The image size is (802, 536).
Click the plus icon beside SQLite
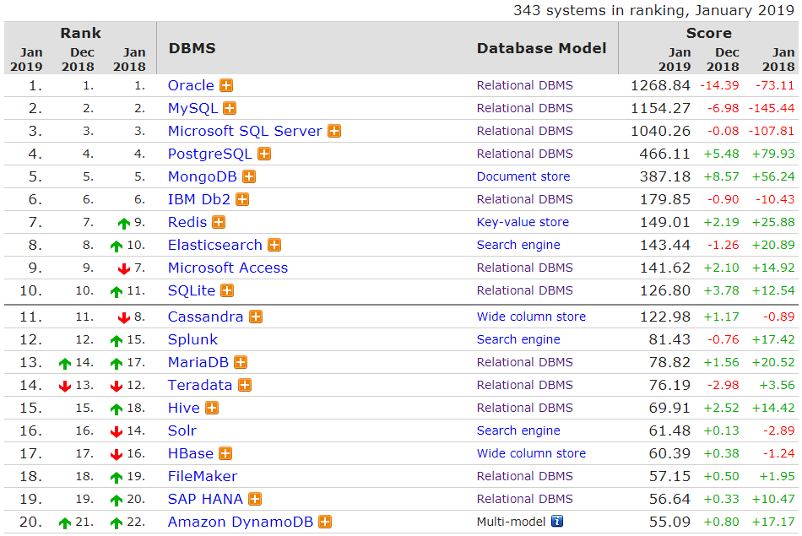pyautogui.click(x=226, y=290)
